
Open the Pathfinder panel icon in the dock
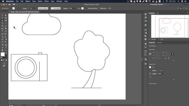146,59
